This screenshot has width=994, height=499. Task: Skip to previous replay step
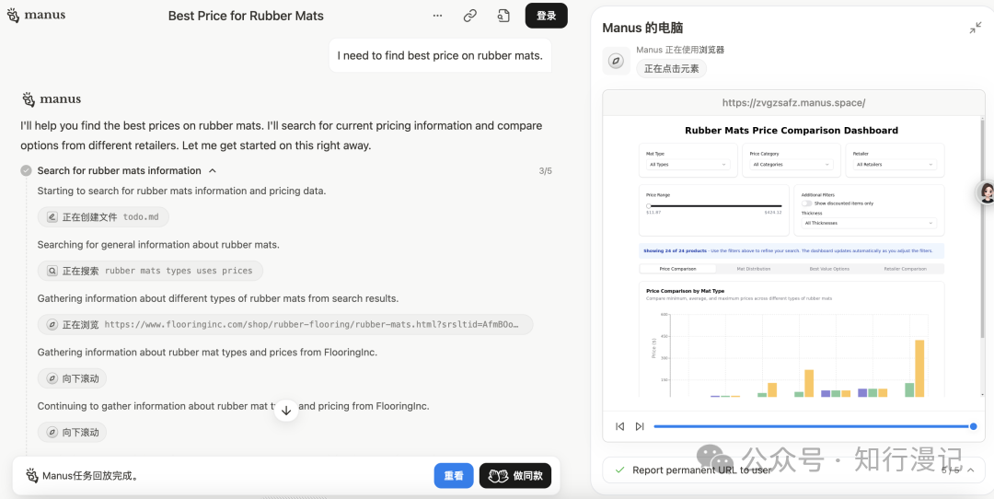pyautogui.click(x=620, y=426)
